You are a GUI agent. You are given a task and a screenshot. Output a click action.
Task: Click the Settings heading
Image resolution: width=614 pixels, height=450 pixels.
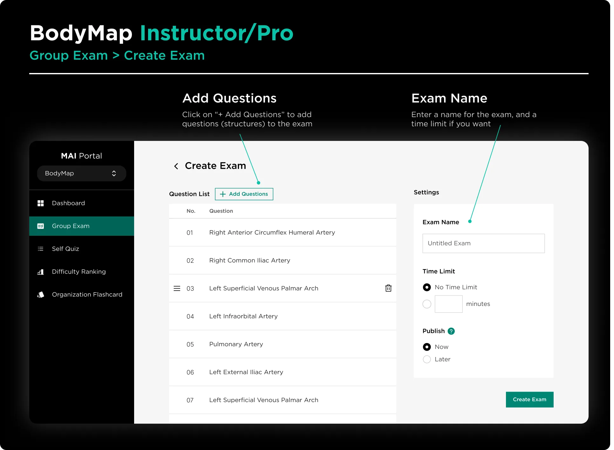[x=426, y=192]
